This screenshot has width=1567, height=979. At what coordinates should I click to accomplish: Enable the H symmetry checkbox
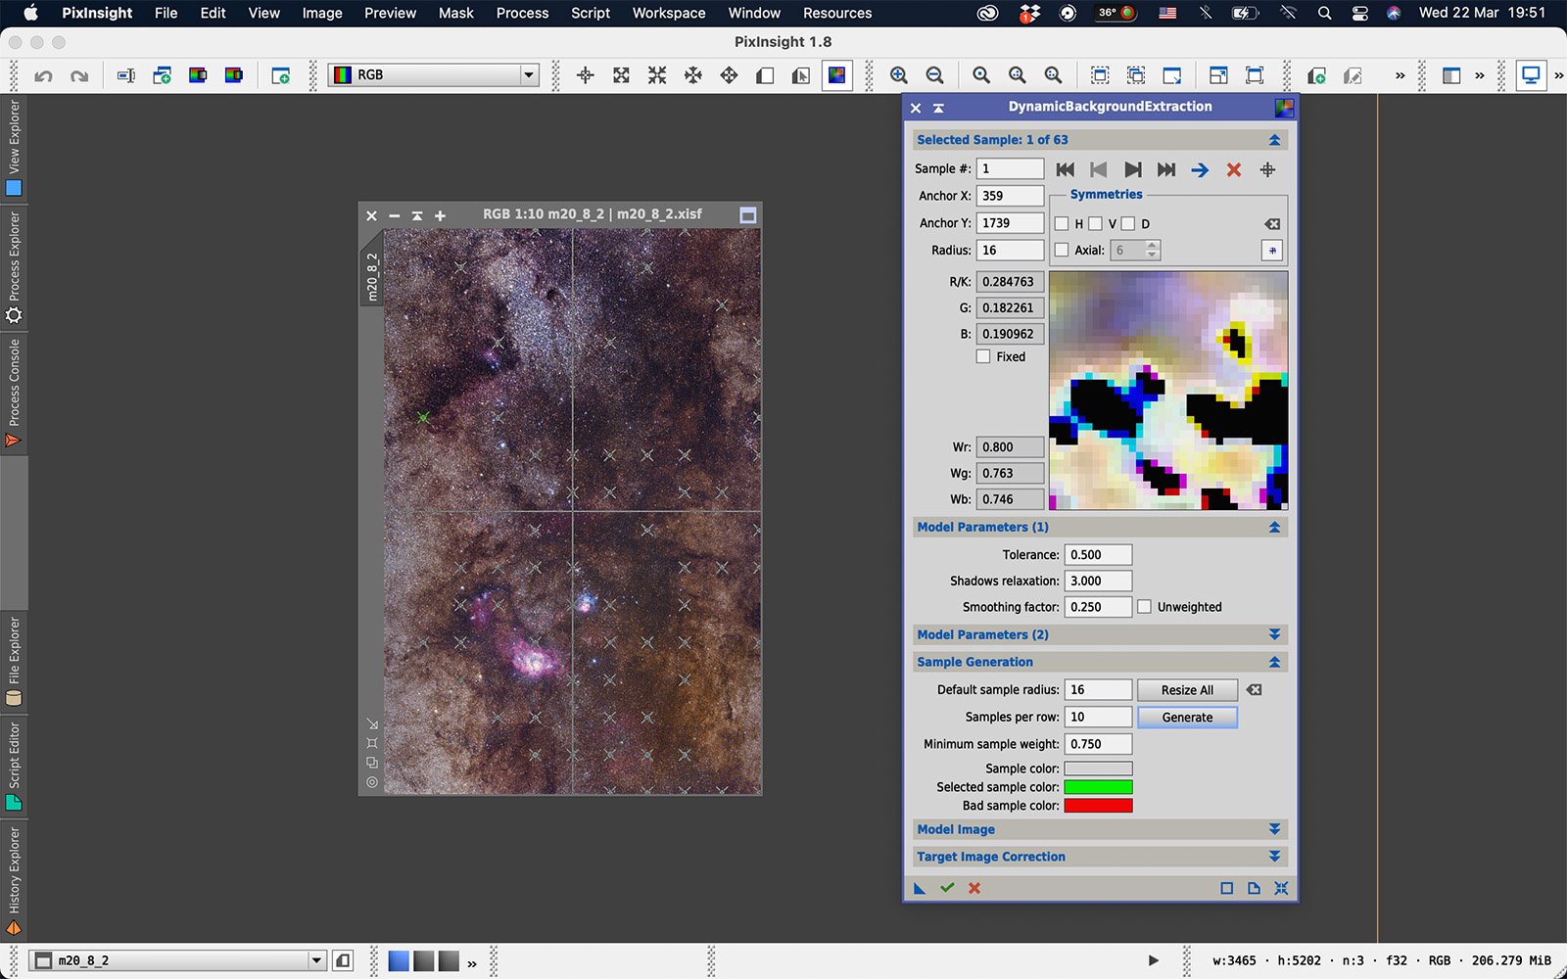[x=1063, y=223]
